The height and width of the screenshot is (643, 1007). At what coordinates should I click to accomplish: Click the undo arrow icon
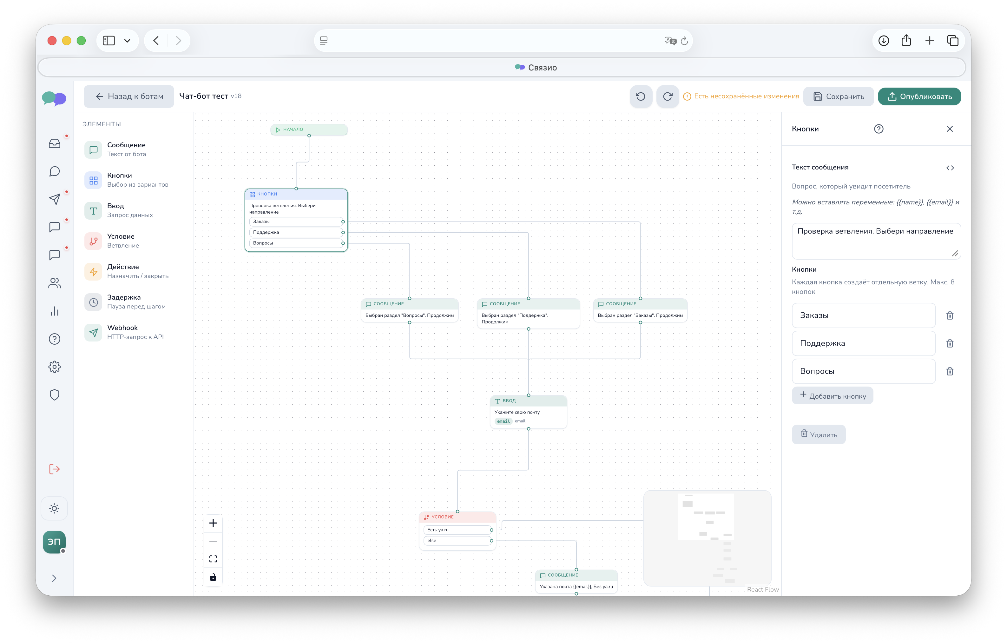pos(640,96)
